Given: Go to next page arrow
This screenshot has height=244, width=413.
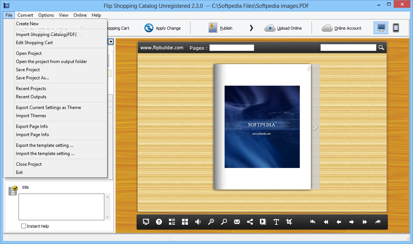Looking at the screenshot, I should 352,222.
